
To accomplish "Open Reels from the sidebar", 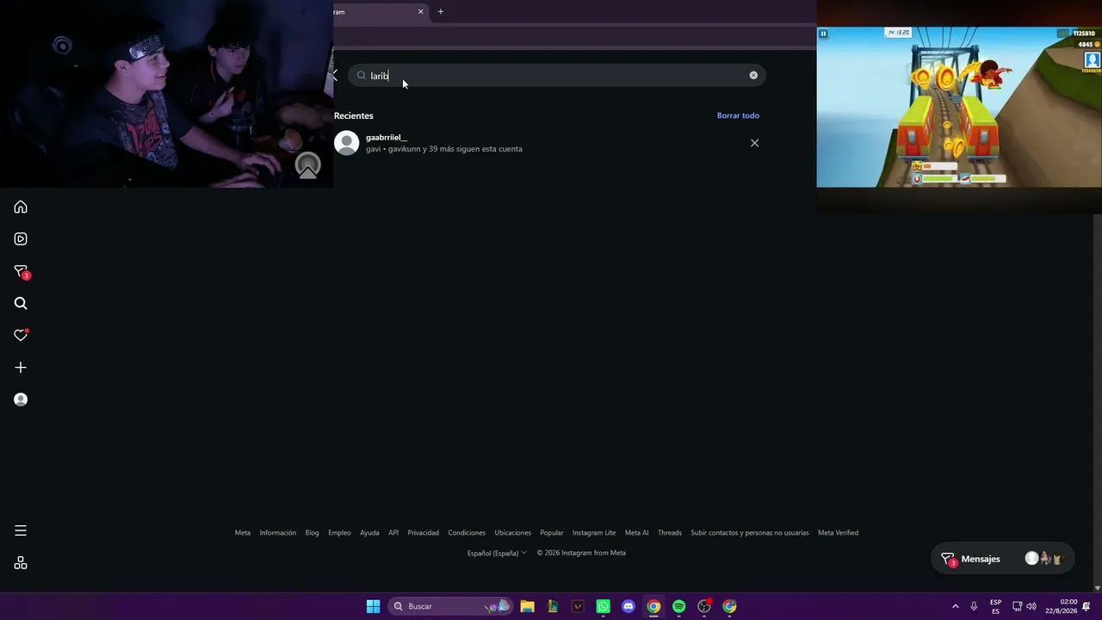I will [21, 239].
